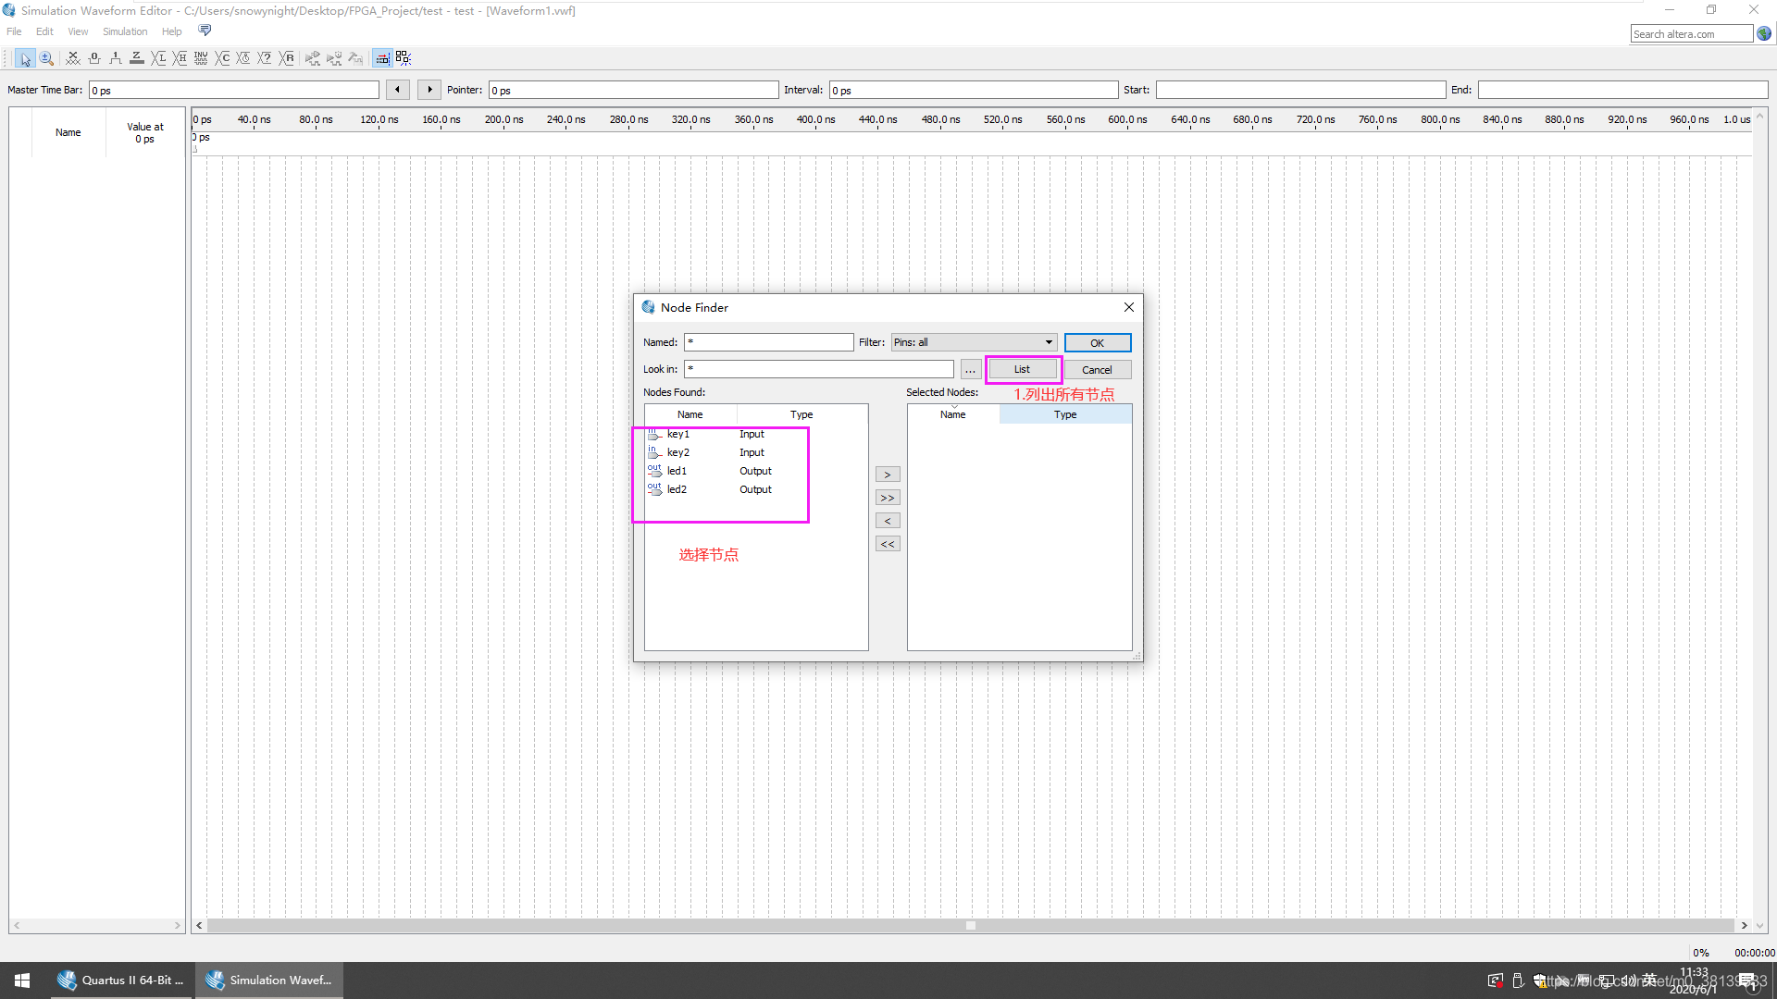This screenshot has height=999, width=1777.
Task: Open the Edit menu
Action: 44,31
